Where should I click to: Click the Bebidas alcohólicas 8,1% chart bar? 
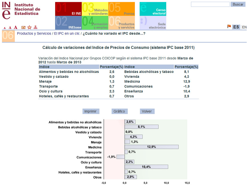coord(141,127)
